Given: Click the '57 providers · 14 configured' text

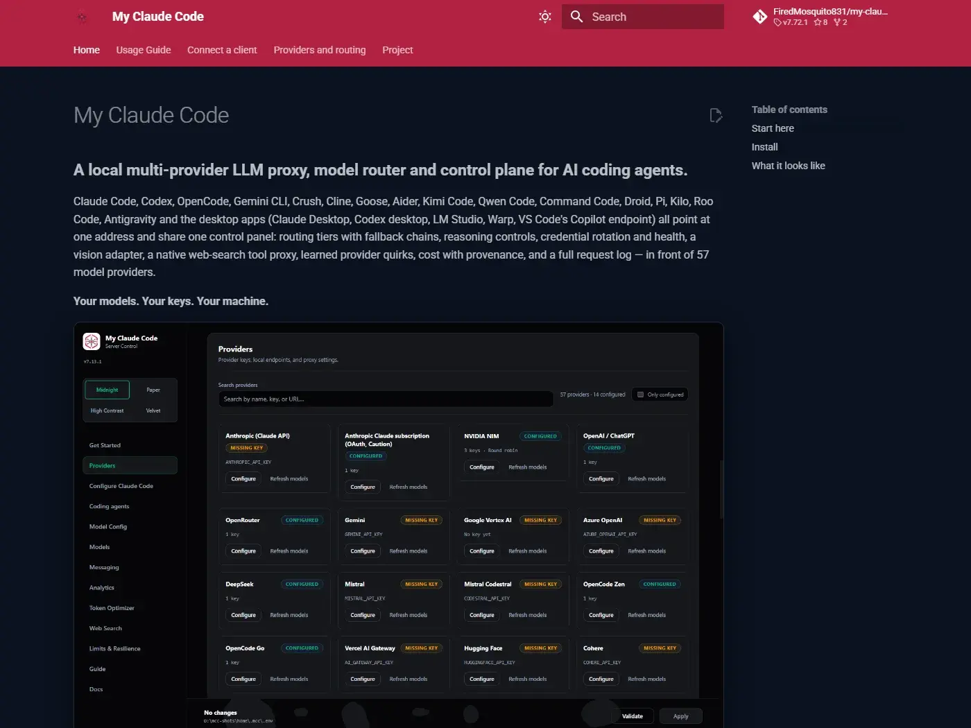Looking at the screenshot, I should (x=592, y=395).
